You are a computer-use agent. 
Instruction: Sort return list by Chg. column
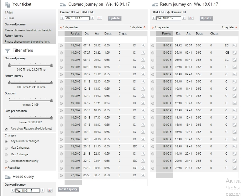(x=214, y=34)
